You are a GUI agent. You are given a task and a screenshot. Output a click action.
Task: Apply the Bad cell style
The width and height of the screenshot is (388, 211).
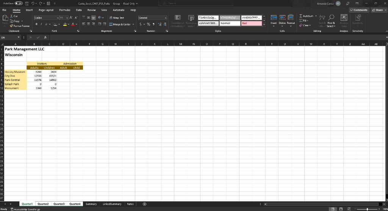pos(252,23)
